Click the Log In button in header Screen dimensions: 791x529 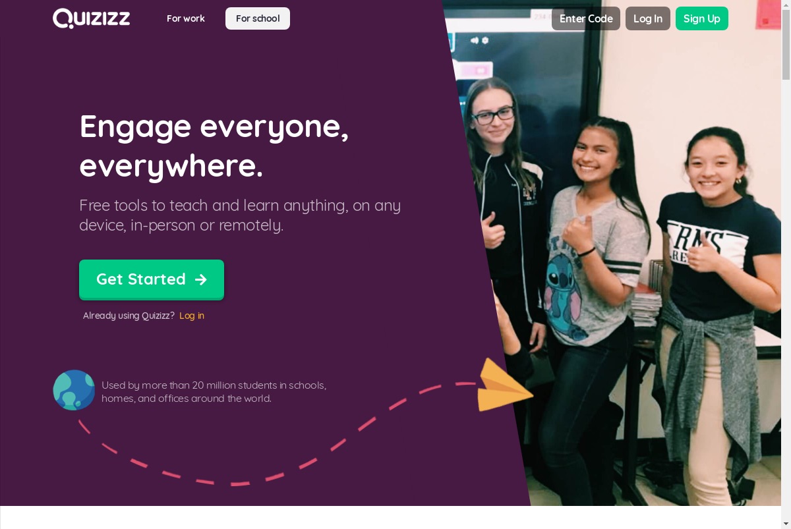click(648, 18)
